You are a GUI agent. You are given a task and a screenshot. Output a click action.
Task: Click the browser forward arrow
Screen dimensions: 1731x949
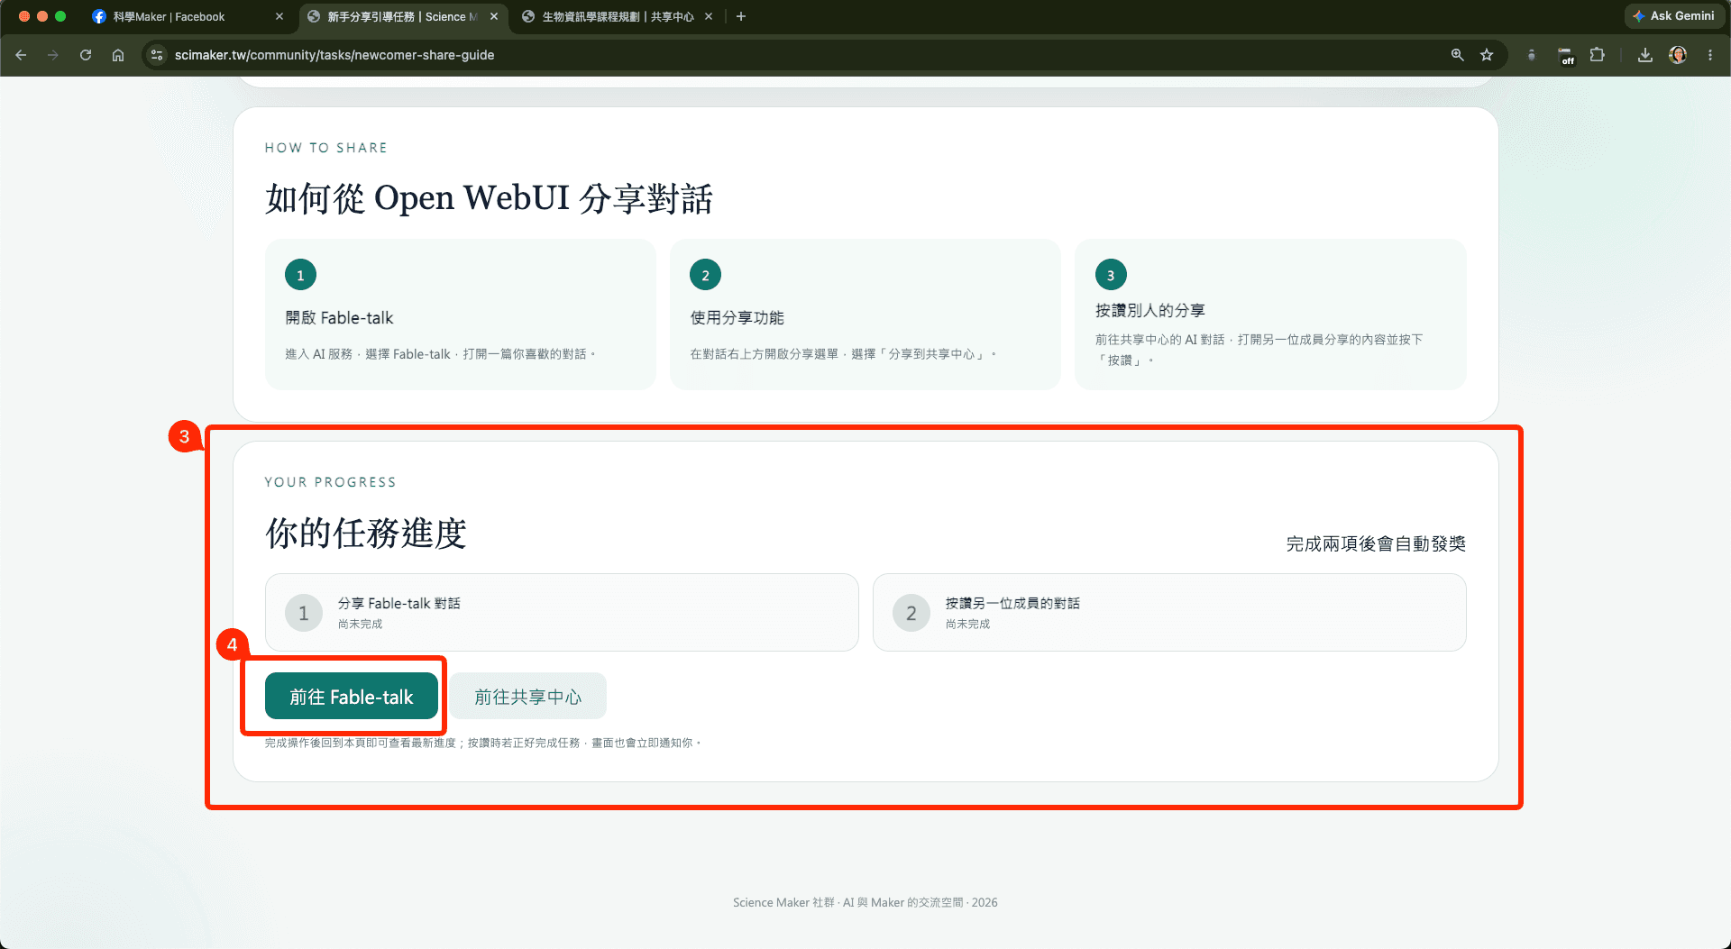tap(53, 55)
